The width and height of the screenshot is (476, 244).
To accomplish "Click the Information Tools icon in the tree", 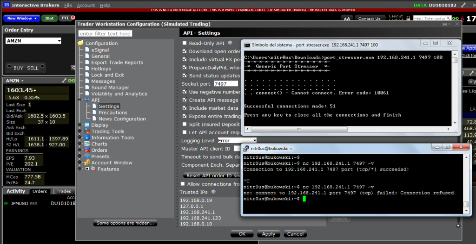I will click(87, 138).
